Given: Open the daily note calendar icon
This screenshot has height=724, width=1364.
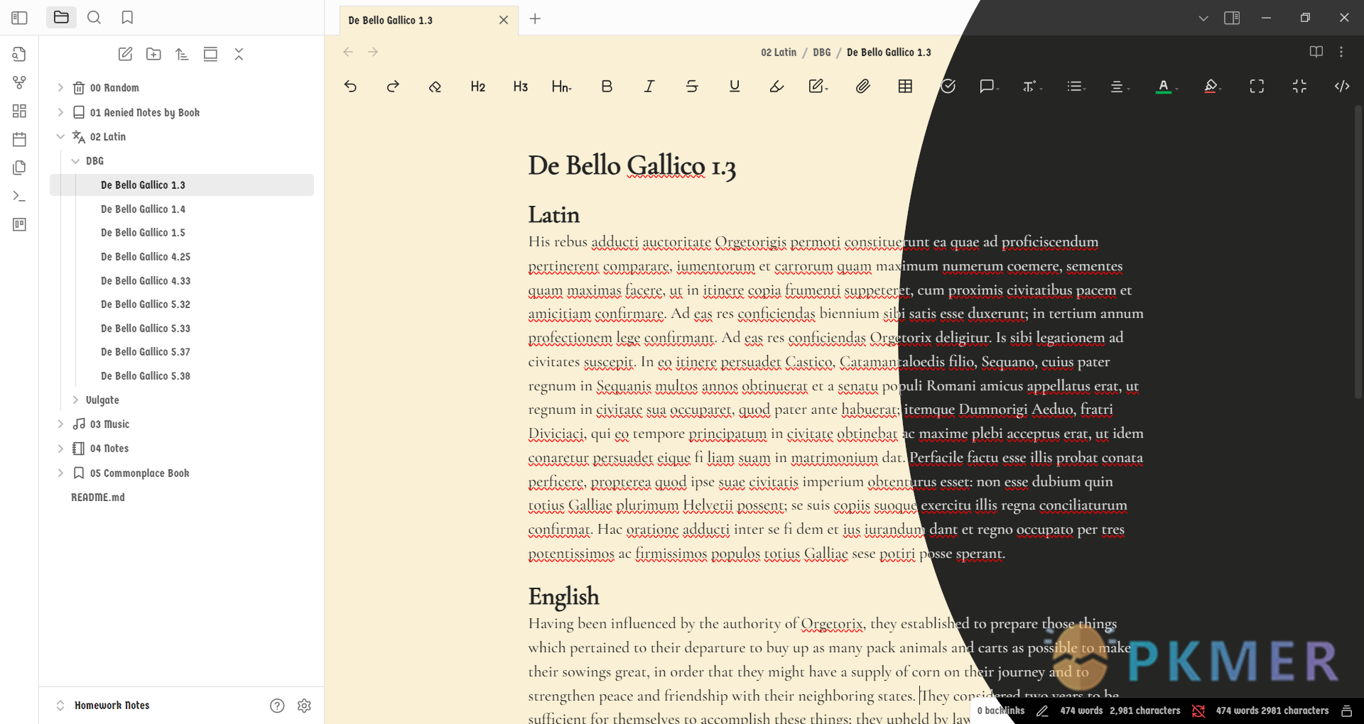Looking at the screenshot, I should tap(19, 139).
